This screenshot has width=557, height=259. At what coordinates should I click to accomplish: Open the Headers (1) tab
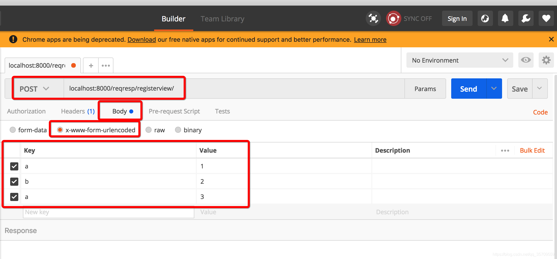pyautogui.click(x=78, y=111)
